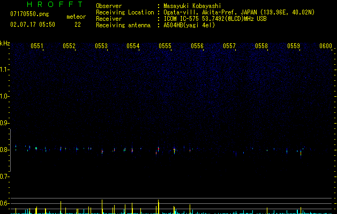The height and width of the screenshot is (214, 337).
Task: Click the 0558 time marker
Action: (261, 46)
